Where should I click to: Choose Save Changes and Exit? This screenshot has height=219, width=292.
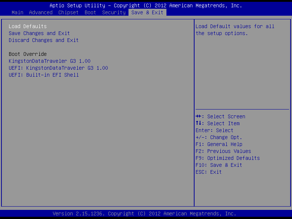(x=39, y=33)
